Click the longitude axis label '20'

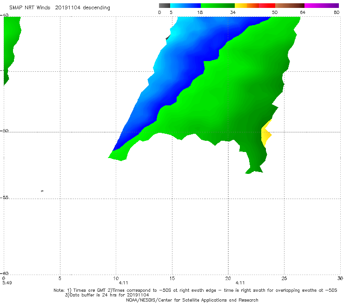pos(228,278)
